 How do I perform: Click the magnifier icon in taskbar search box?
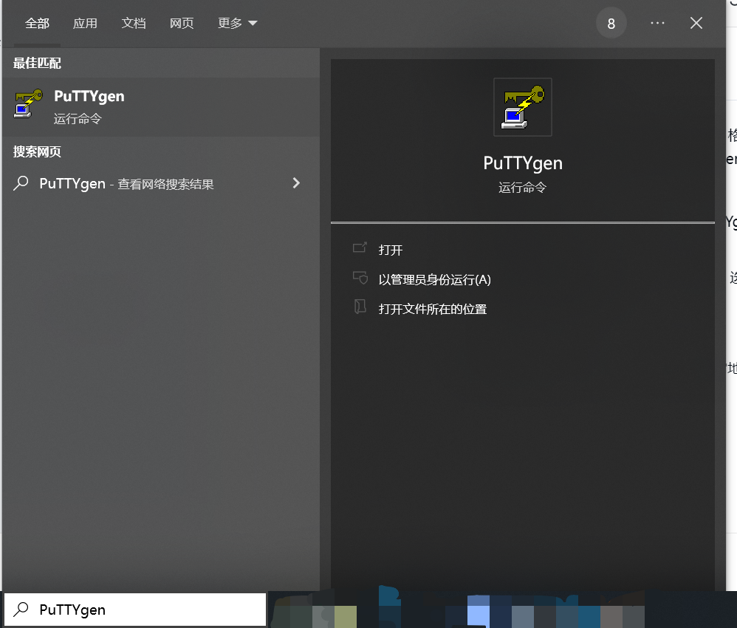click(21, 610)
